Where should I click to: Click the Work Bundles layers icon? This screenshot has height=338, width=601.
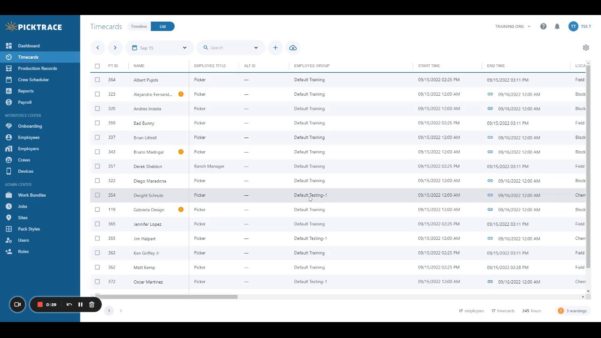pyautogui.click(x=8, y=195)
